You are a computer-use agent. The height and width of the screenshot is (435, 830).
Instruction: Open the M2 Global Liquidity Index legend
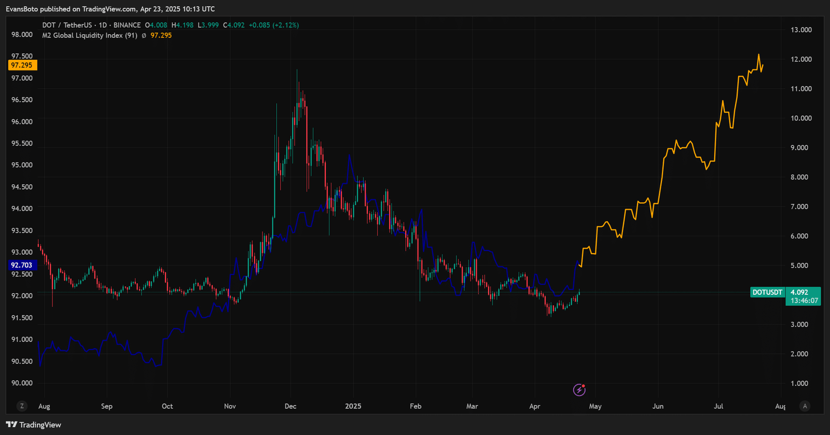point(89,35)
